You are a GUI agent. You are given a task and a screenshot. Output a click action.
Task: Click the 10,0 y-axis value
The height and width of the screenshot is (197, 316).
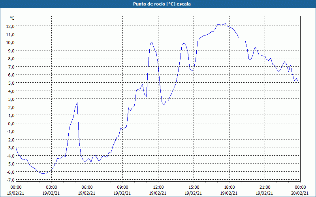(11, 43)
